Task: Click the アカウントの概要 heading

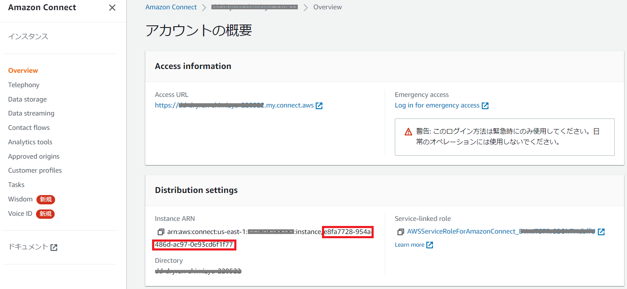Action: 199,30
